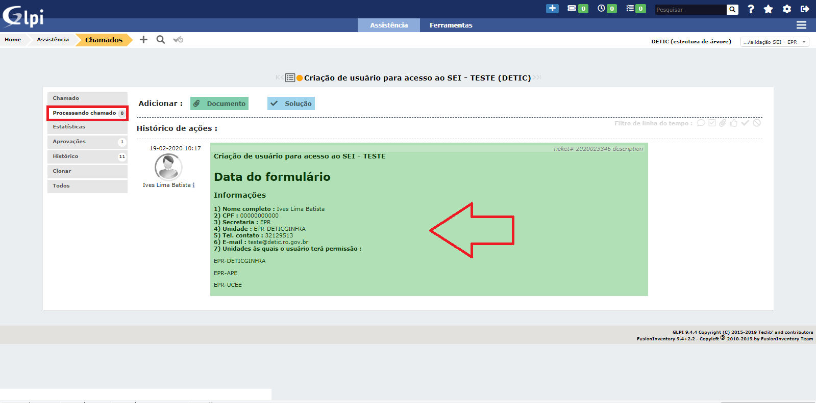Image resolution: width=816 pixels, height=403 pixels.
Task: Open the validação SEI - EPR profile dropdown
Action: pyautogui.click(x=775, y=42)
